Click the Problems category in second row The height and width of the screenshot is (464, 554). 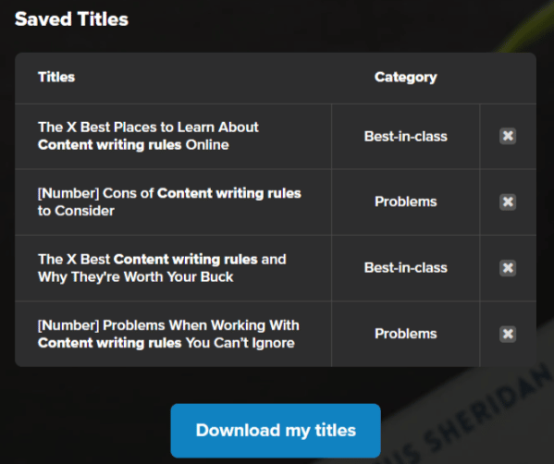[406, 201]
